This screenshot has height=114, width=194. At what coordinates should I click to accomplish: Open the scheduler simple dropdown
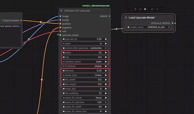[x=85, y=66]
